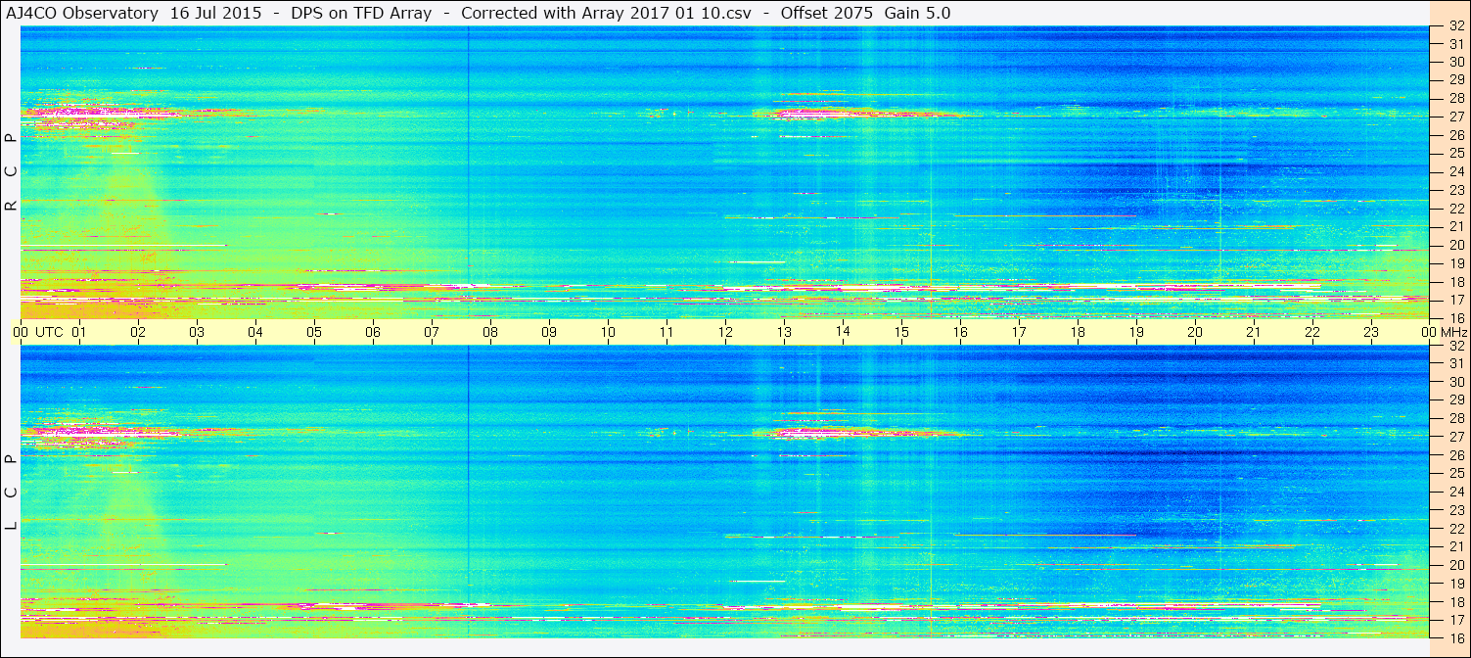The image size is (1471, 658).
Task: Select the 17 hour marker on UTC axis
Action: 1019,333
